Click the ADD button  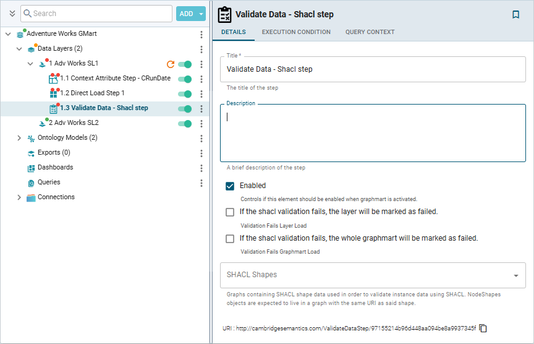[186, 14]
